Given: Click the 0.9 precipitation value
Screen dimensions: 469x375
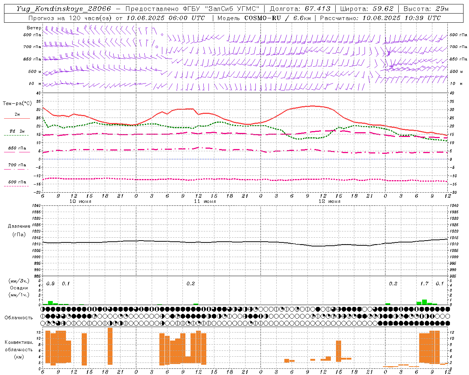Looking at the screenshot, I should pos(51,284).
